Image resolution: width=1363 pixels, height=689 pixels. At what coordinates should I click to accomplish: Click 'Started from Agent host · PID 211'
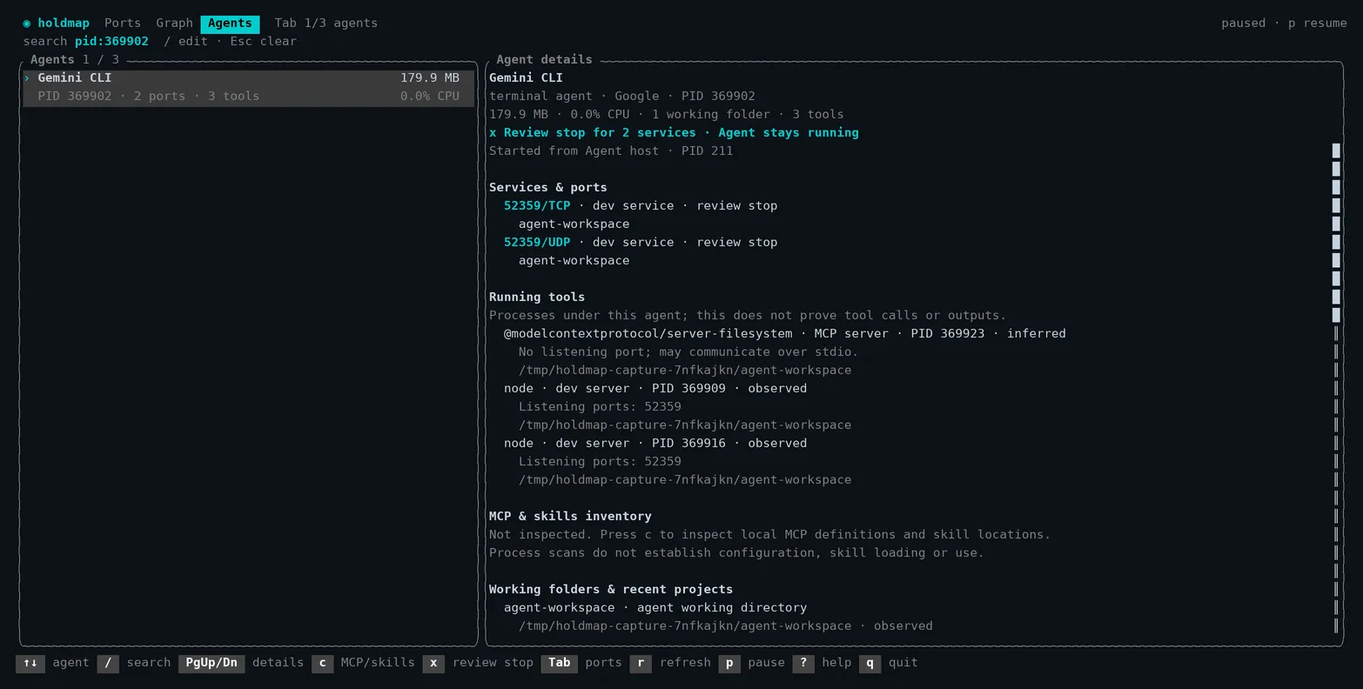tap(611, 151)
